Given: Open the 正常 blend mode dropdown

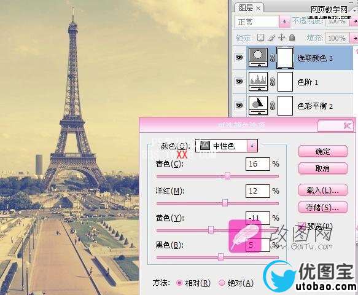Looking at the screenshot, I should [284, 22].
